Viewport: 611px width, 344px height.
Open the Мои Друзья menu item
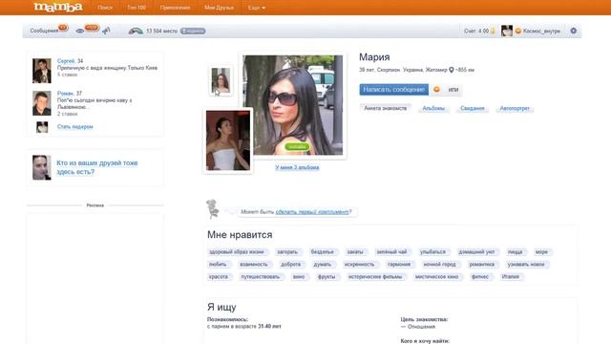(219, 8)
